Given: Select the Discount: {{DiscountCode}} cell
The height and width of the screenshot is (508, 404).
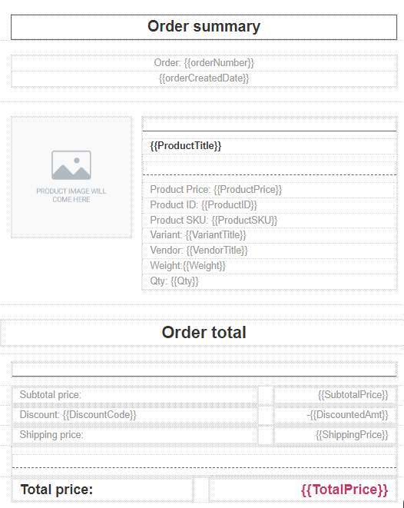Looking at the screenshot, I should pyautogui.click(x=134, y=415).
